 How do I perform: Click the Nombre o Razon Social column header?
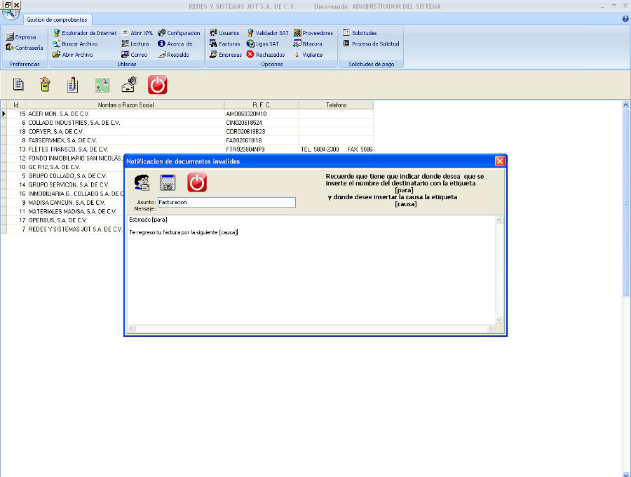pos(126,105)
